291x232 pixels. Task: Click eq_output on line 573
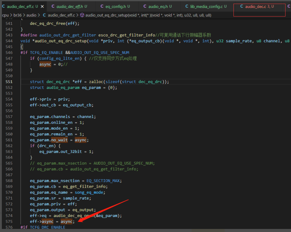[x=83, y=210]
